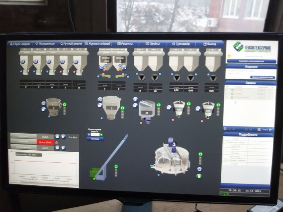
Task: Toggle the checkbox above the left cement silo
Action: pos(112,49)
